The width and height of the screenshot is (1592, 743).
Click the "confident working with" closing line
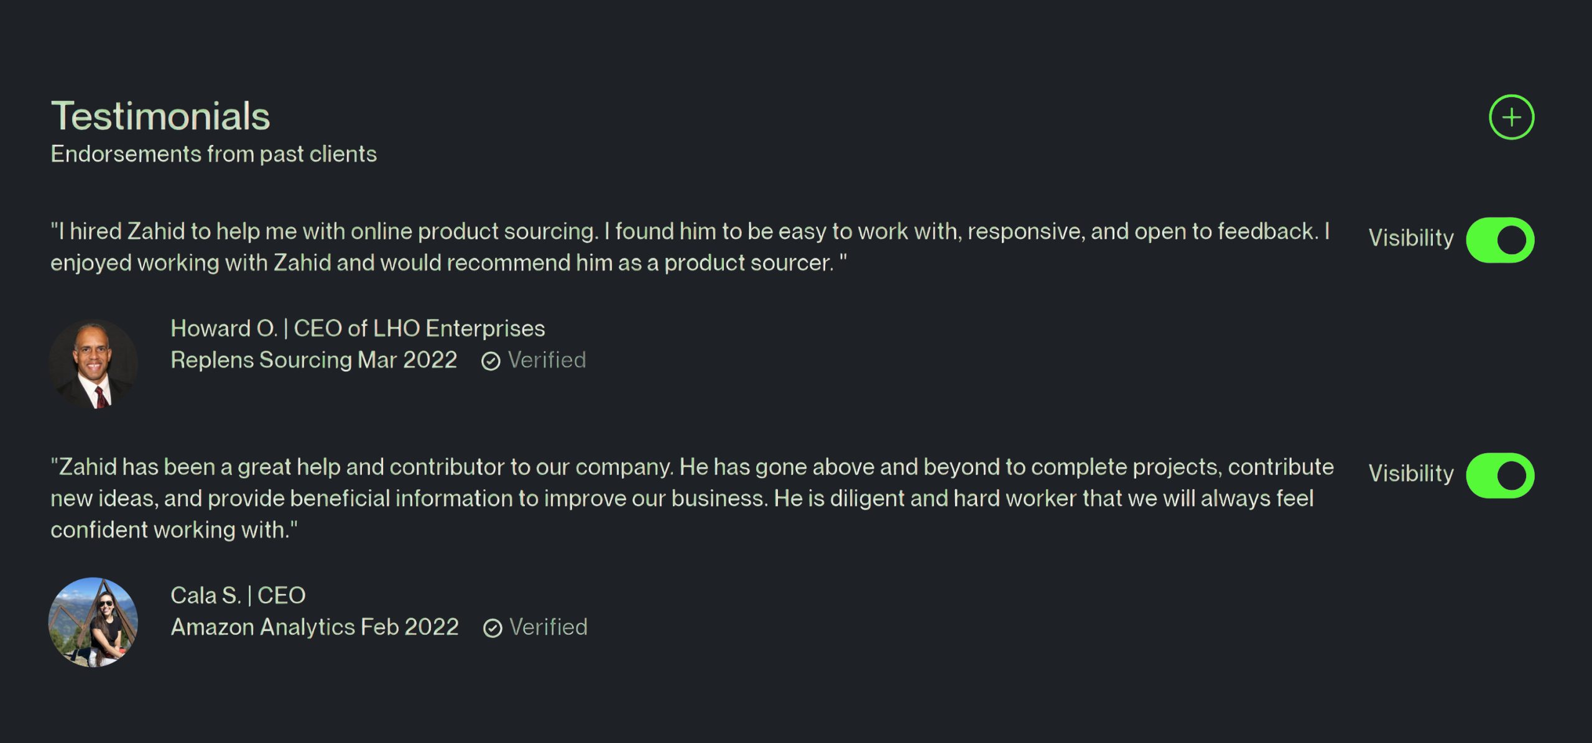click(174, 530)
